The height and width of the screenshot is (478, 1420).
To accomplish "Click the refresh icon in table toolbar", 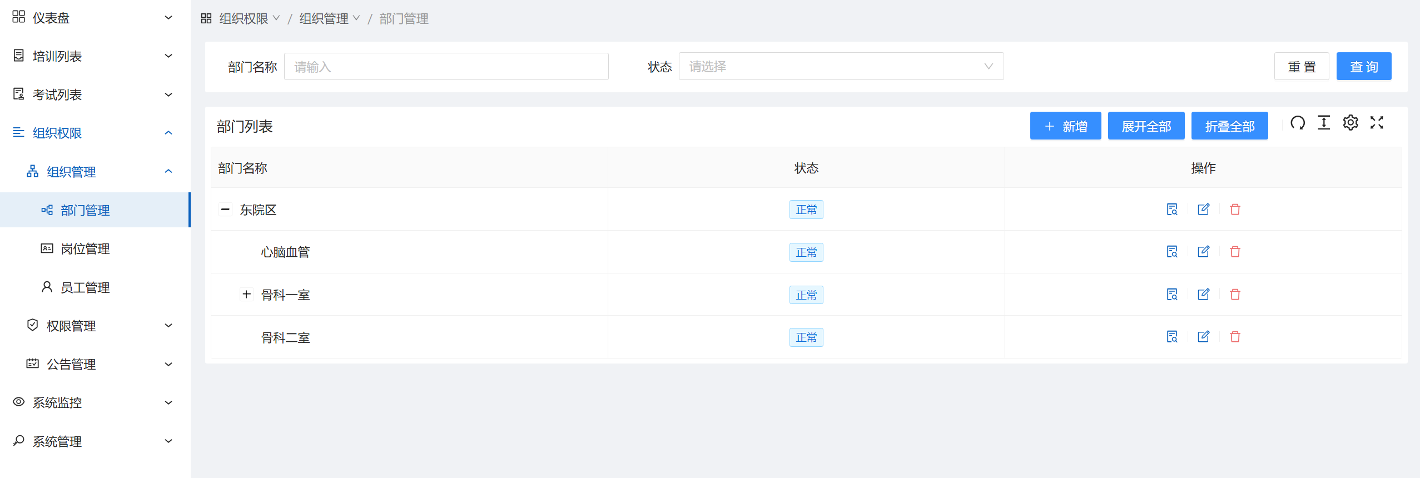I will 1298,123.
